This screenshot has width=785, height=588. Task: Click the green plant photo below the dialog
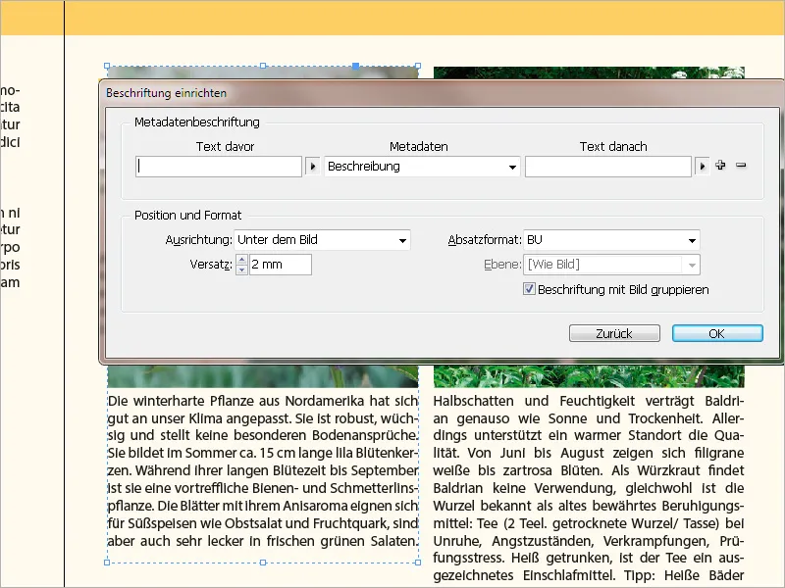(x=589, y=377)
